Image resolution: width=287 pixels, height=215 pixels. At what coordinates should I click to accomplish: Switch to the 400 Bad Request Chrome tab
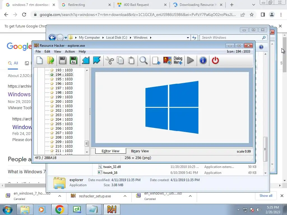(142, 5)
